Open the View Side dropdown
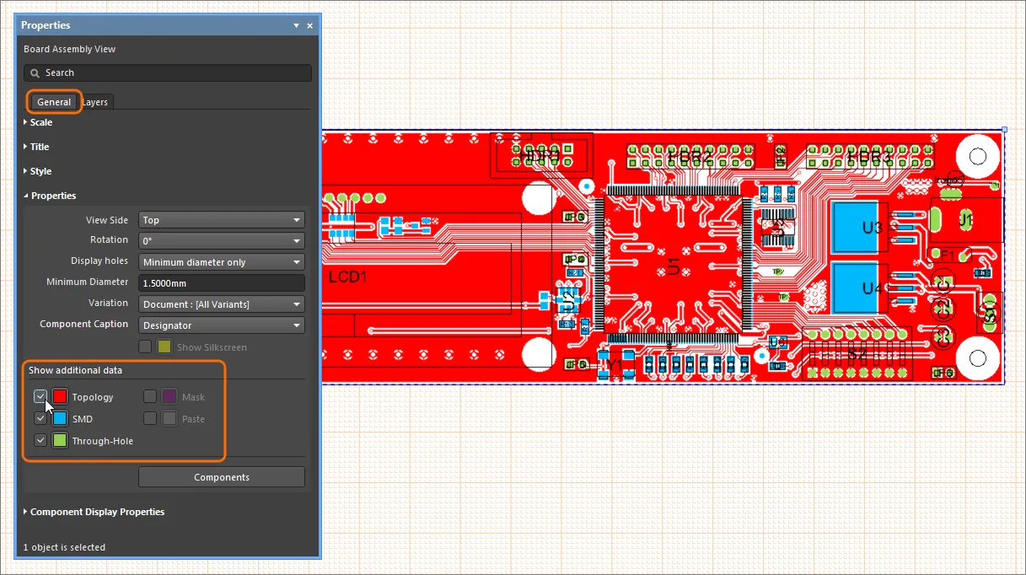This screenshot has width=1026, height=575. click(222, 220)
